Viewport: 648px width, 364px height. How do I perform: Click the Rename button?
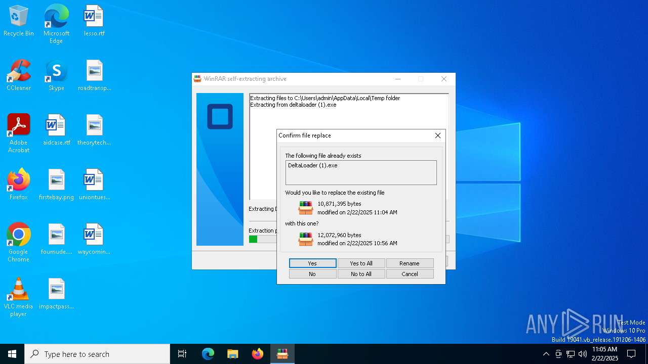coord(410,263)
